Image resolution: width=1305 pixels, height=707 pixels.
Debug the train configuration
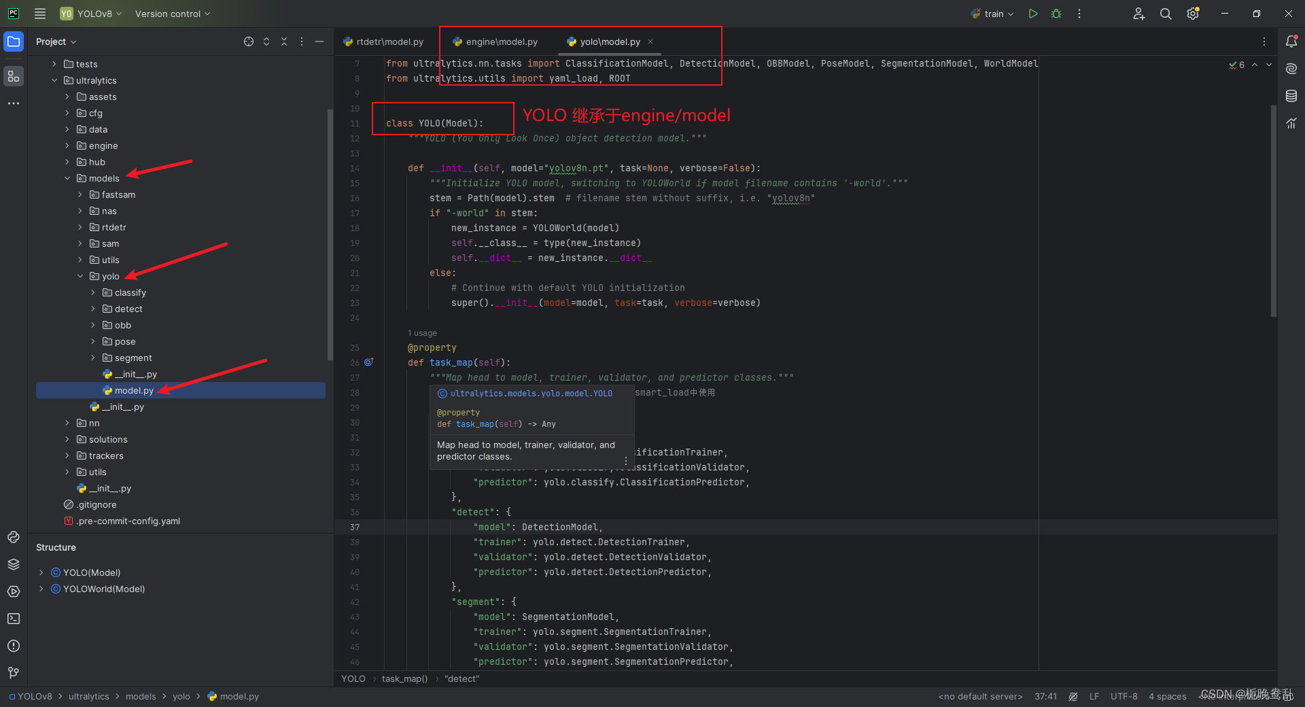point(1056,14)
